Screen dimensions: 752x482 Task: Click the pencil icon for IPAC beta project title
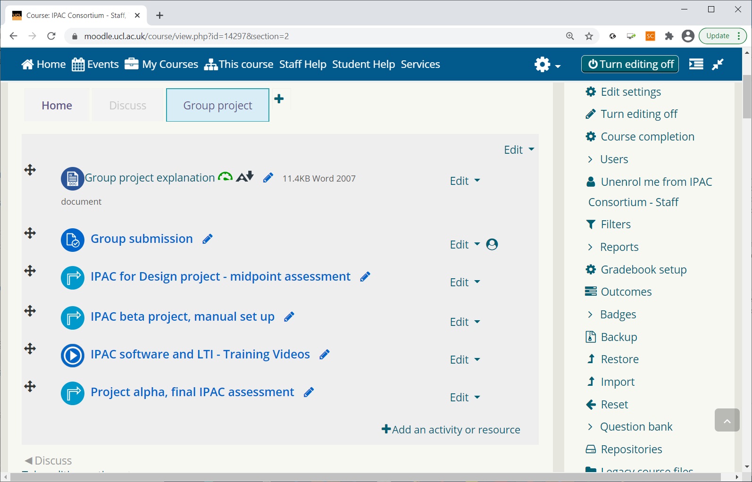pyautogui.click(x=289, y=317)
